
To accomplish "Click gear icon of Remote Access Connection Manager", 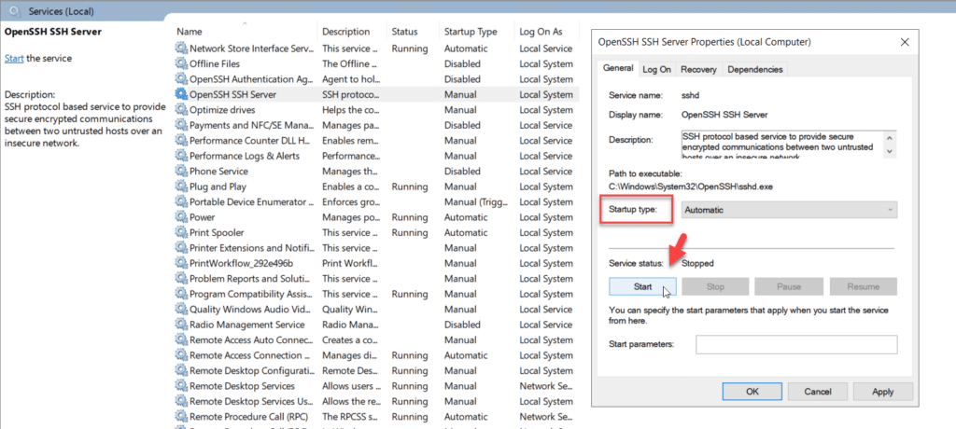I will pos(181,355).
